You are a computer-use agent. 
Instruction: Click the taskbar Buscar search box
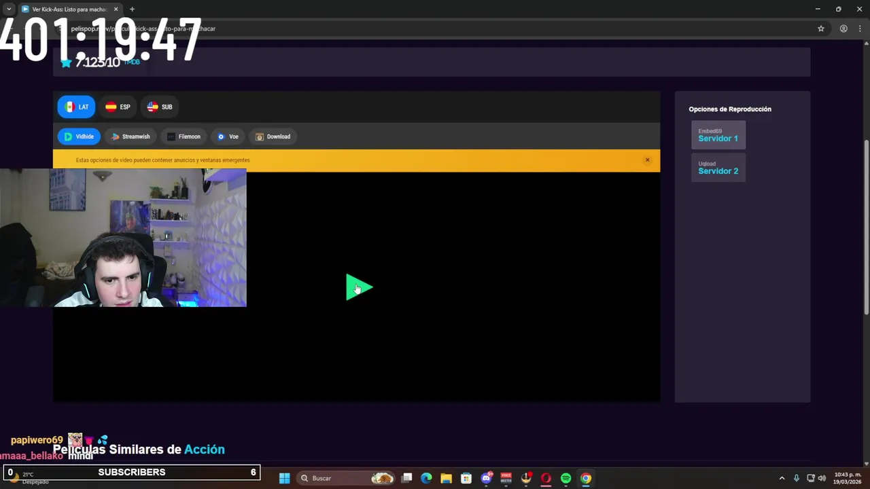click(347, 478)
